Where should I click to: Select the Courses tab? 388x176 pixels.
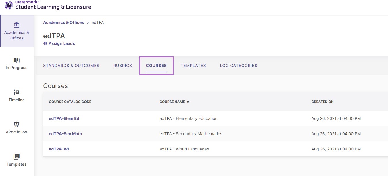click(x=156, y=66)
